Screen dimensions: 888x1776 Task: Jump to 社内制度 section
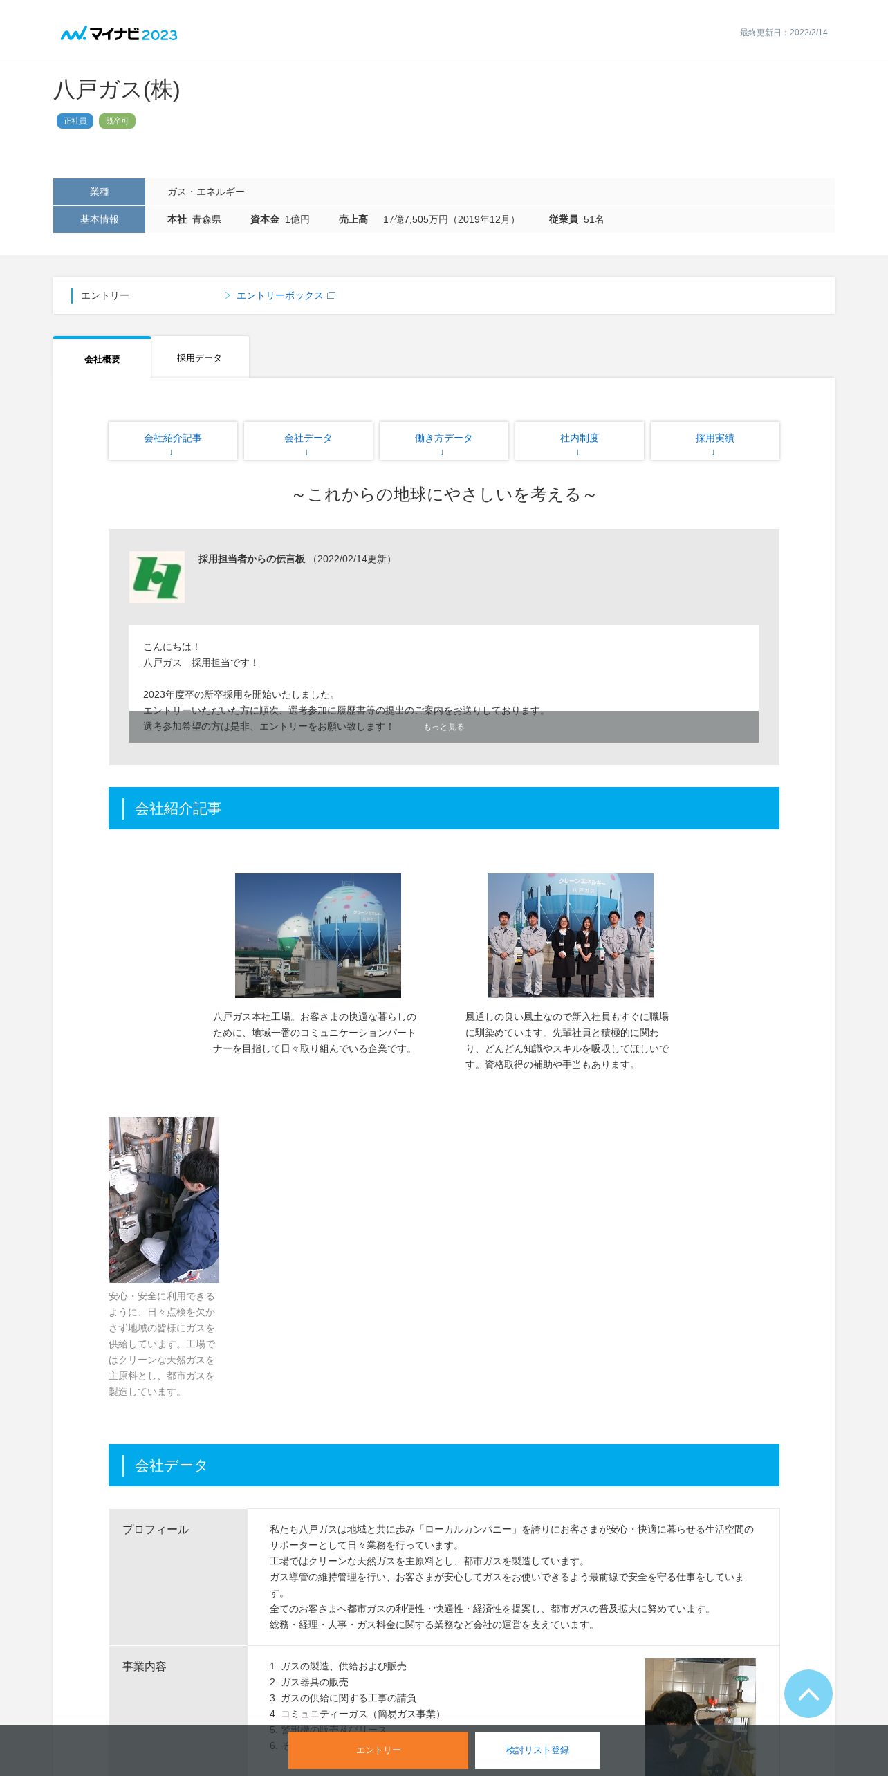(580, 441)
